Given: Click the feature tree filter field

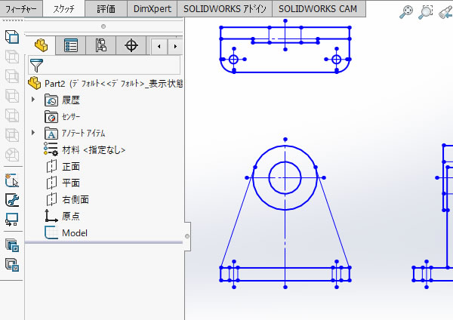Looking at the screenshot, I should coord(104,65).
